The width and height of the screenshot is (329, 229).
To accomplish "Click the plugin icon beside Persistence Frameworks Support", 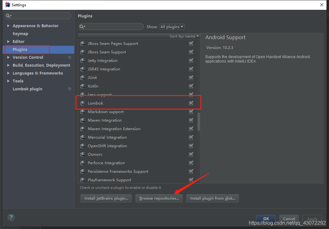I will (83, 172).
